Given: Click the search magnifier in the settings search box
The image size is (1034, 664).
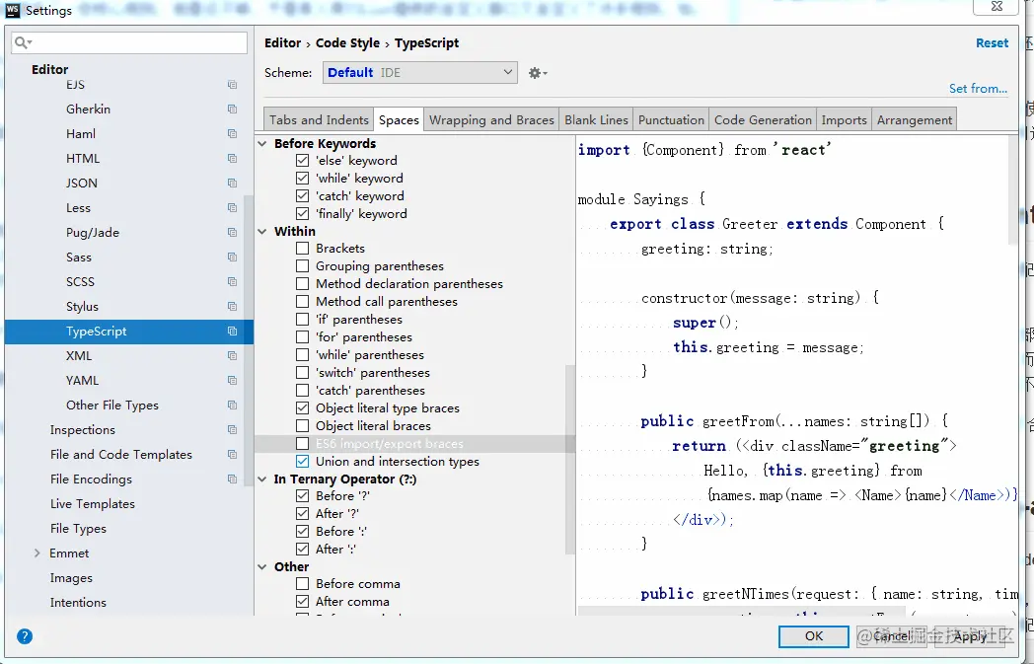Looking at the screenshot, I should pyautogui.click(x=22, y=43).
